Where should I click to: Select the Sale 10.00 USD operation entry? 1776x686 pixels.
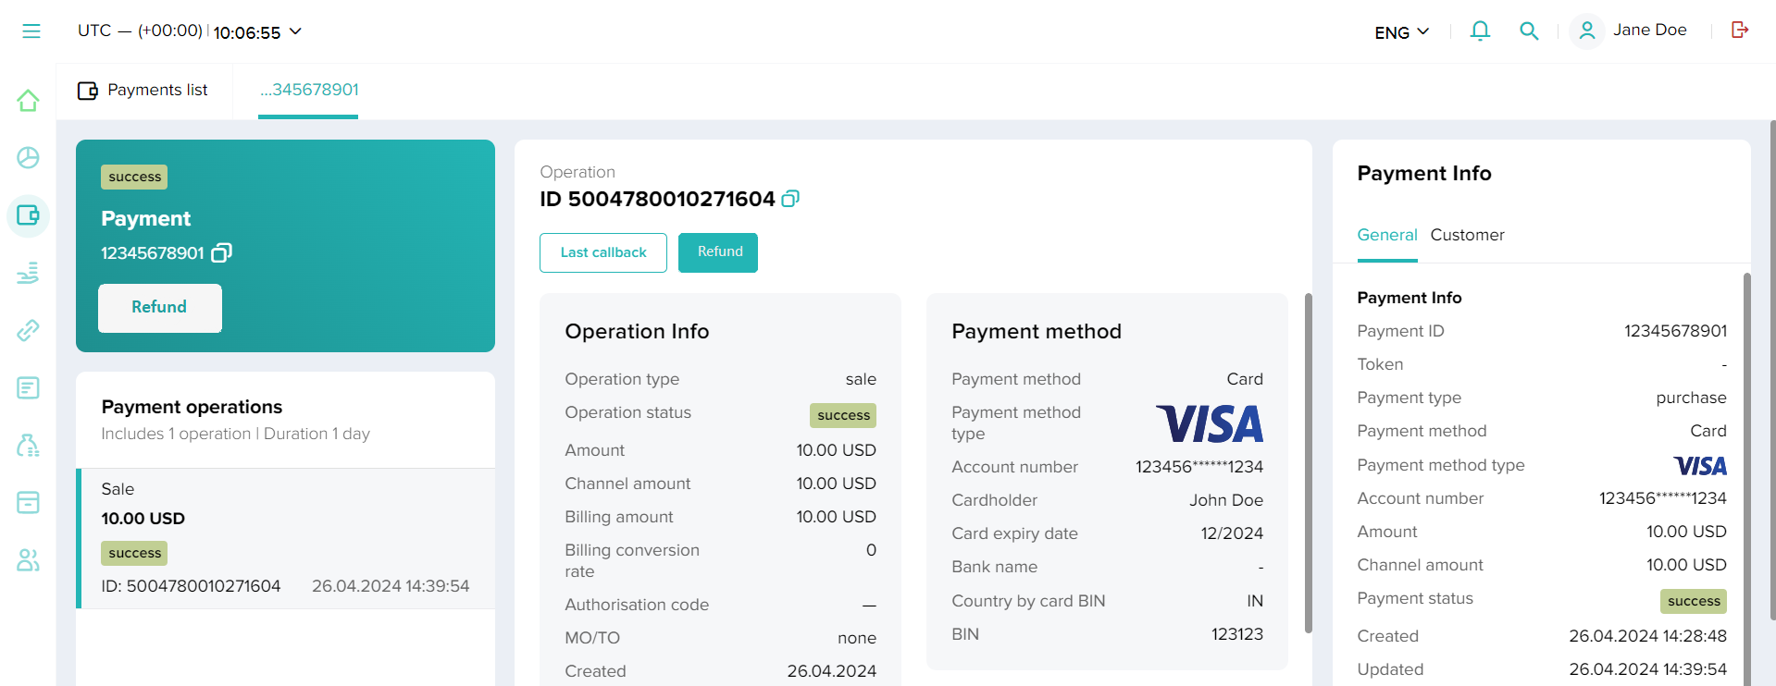tap(285, 538)
